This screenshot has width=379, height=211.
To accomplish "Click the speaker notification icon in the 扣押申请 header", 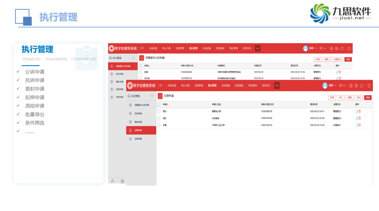I will [340, 85].
